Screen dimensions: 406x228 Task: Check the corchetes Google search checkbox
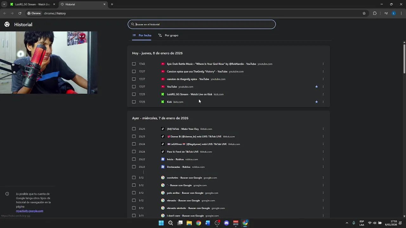[x=134, y=178]
